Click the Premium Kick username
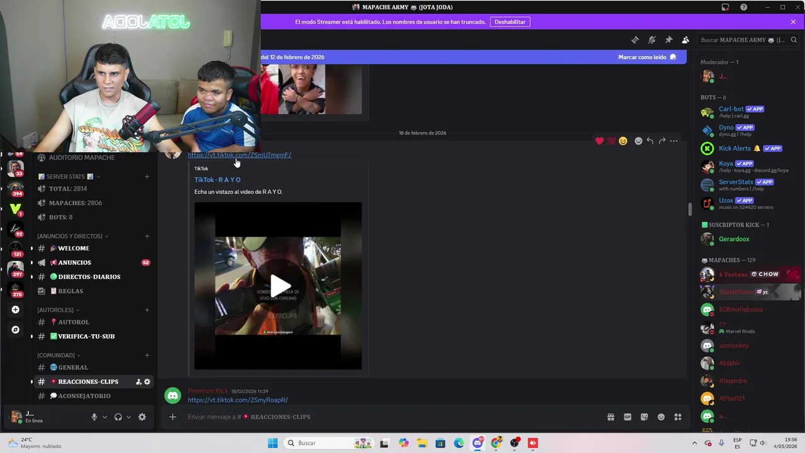805x453 pixels. pos(208,391)
